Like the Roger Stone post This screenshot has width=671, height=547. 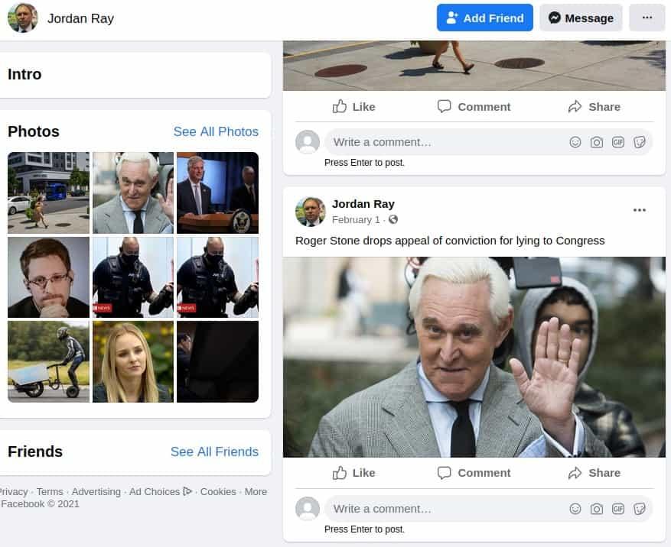pos(354,473)
